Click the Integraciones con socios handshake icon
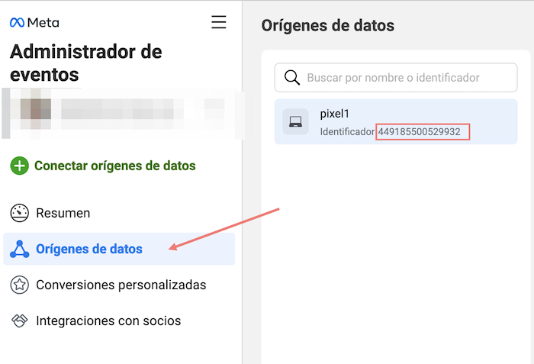 click(19, 321)
